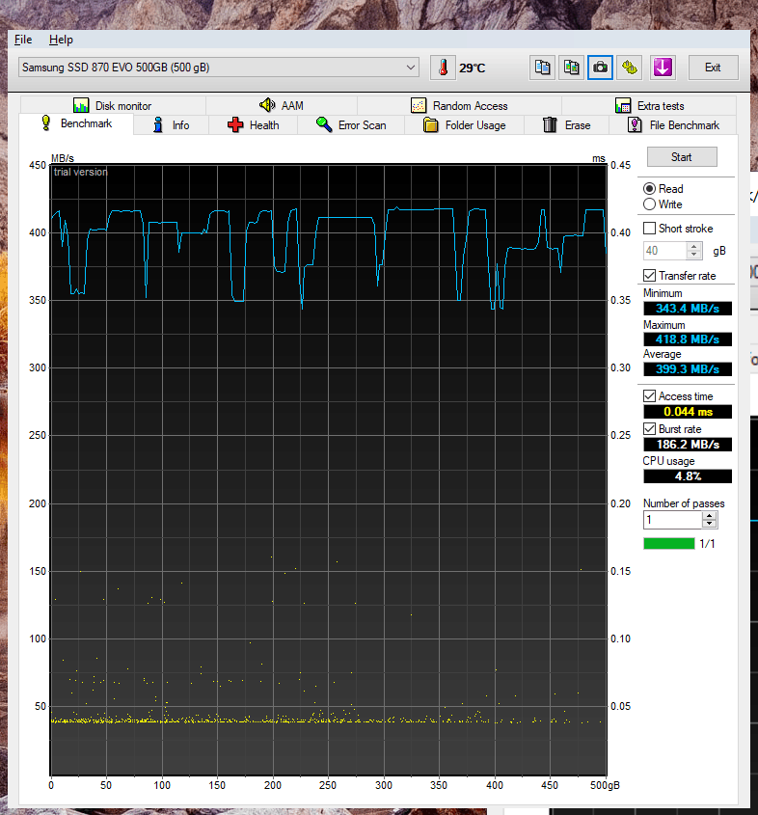Screen dimensions: 758x815
Task: Select the Write radio button
Action: [x=649, y=204]
